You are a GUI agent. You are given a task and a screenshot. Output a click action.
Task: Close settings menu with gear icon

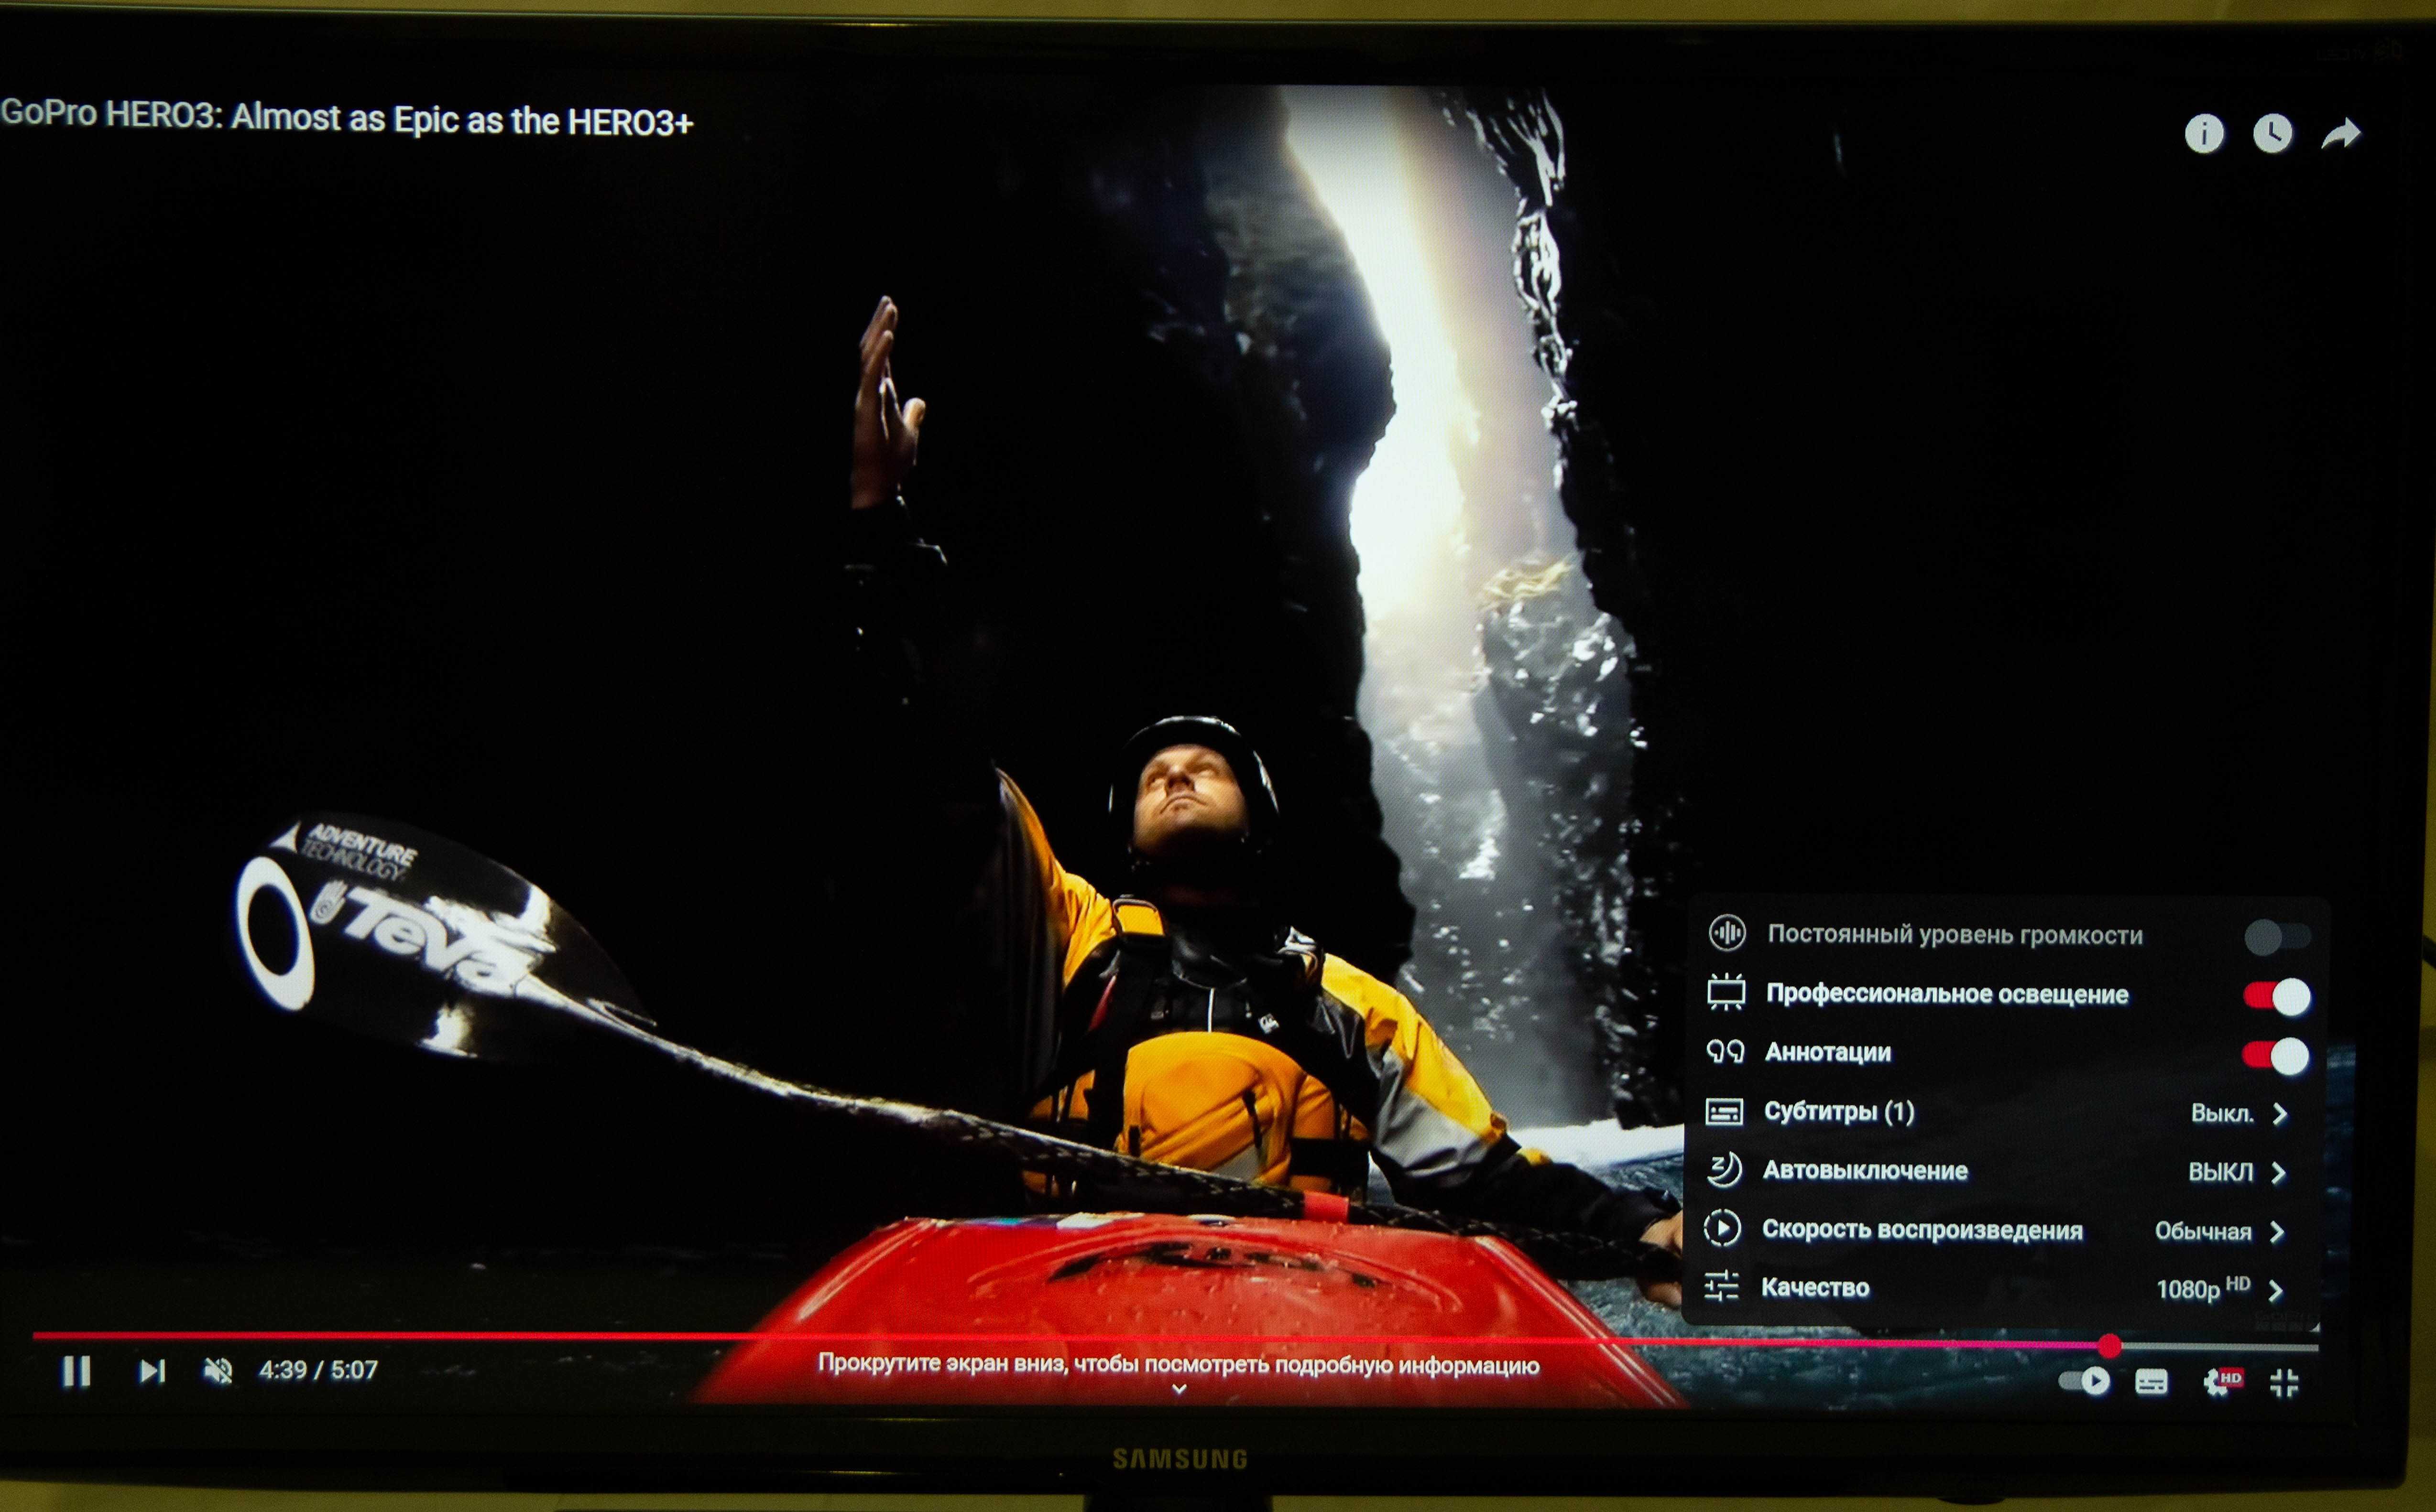[2221, 1383]
